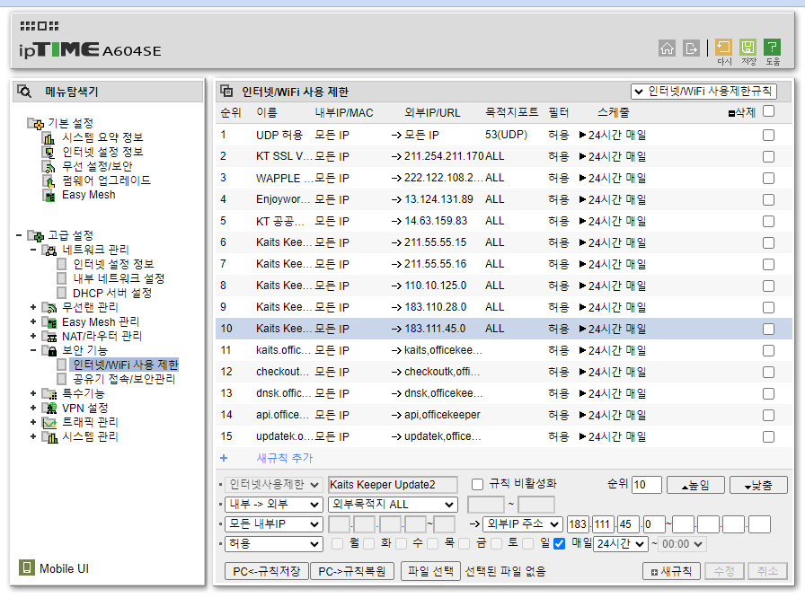Click the ▲높임 priority button
Viewport: 805px width, 598px height.
(695, 485)
